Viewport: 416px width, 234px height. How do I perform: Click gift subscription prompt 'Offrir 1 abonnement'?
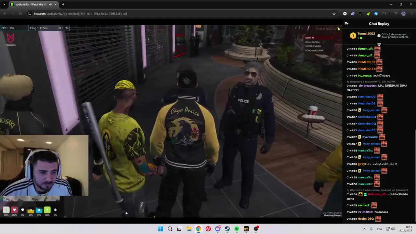pyautogui.click(x=394, y=36)
